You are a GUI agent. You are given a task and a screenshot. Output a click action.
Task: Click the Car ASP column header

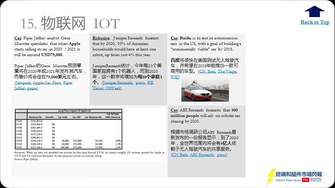tap(76, 117)
